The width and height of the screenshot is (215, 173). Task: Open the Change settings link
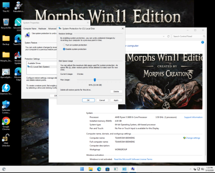point(193,138)
